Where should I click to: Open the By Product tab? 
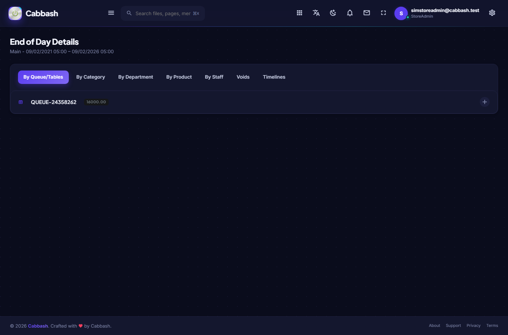pyautogui.click(x=179, y=77)
